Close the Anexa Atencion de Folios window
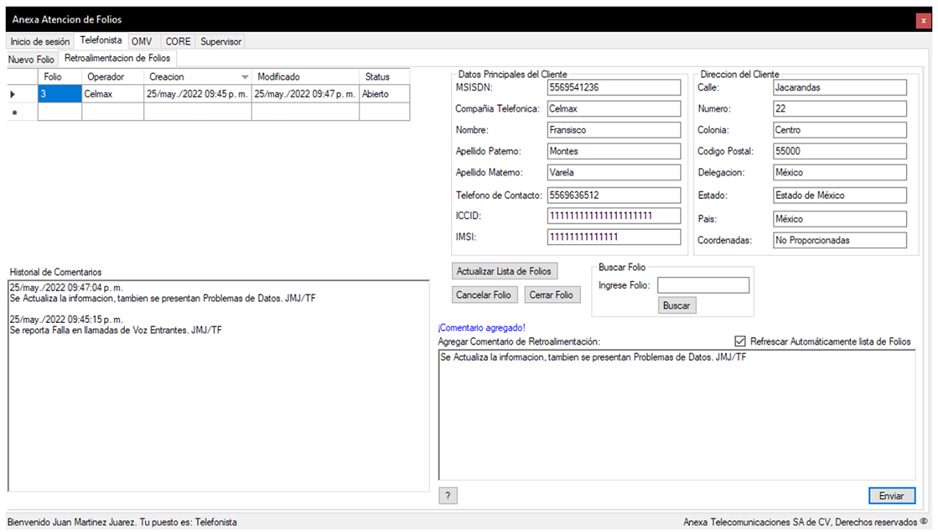Image resolution: width=938 pixels, height=532 pixels. click(x=924, y=20)
